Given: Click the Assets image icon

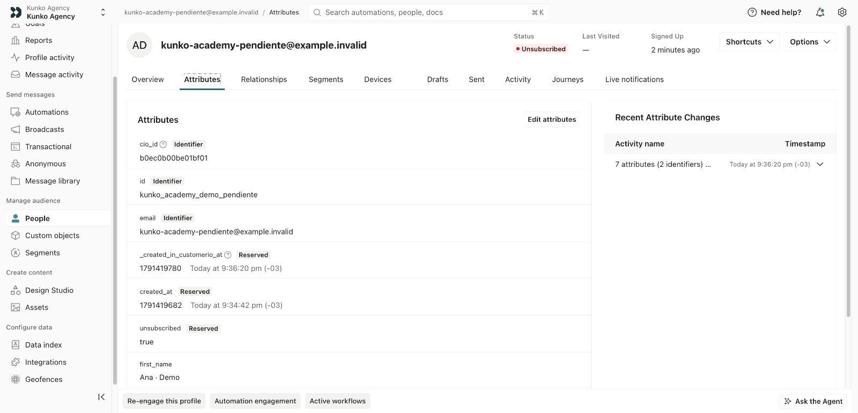Looking at the screenshot, I should coord(16,307).
